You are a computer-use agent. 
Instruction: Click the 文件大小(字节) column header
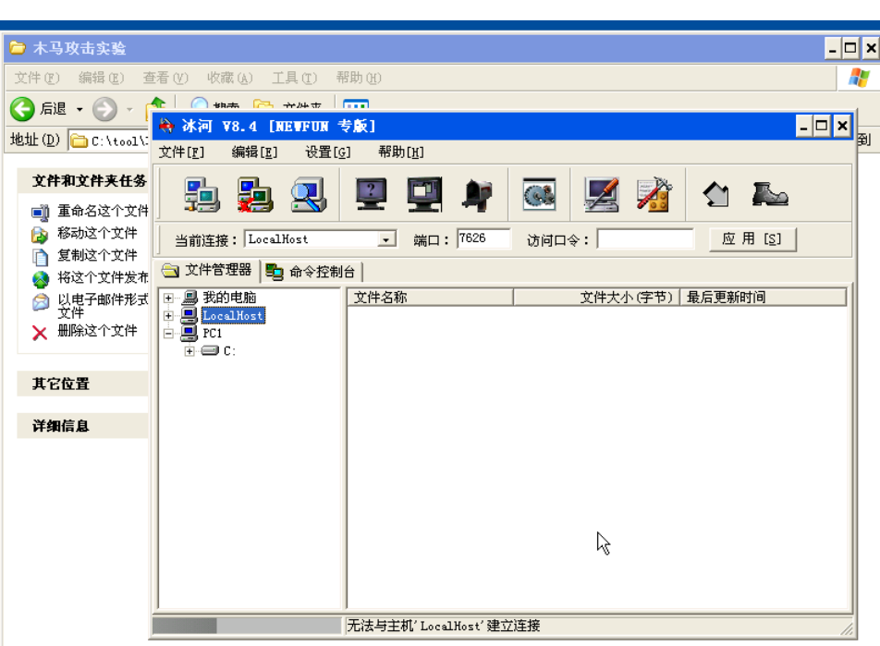click(596, 298)
